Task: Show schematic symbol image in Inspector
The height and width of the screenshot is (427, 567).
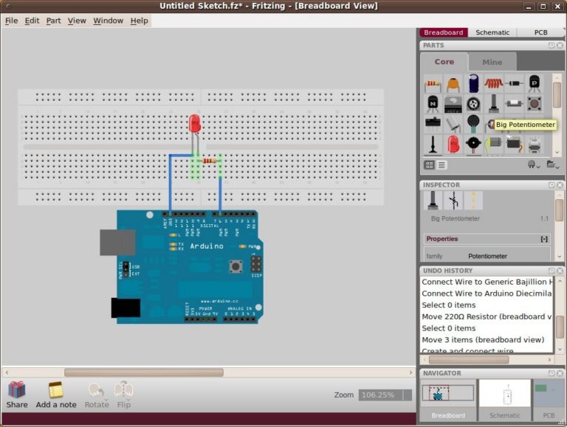Action: click(x=453, y=201)
